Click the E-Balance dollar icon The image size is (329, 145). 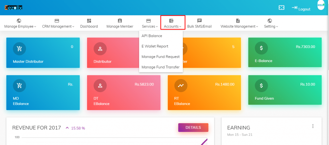tap(261, 48)
